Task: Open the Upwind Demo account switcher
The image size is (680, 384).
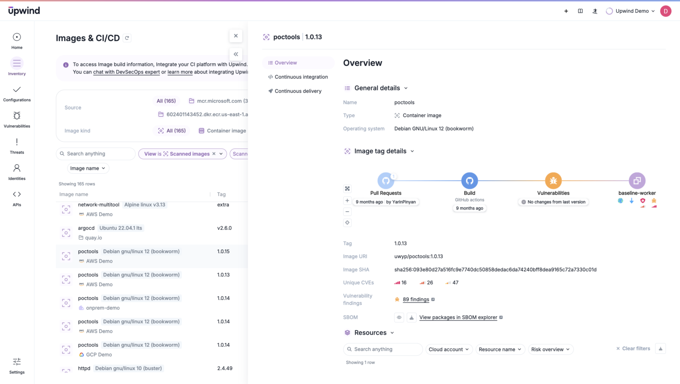Action: click(630, 11)
